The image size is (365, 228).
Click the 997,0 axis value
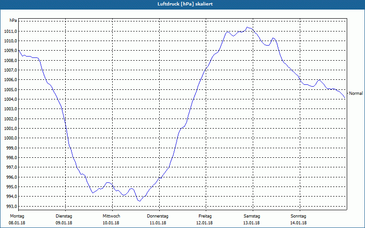(x=11, y=167)
